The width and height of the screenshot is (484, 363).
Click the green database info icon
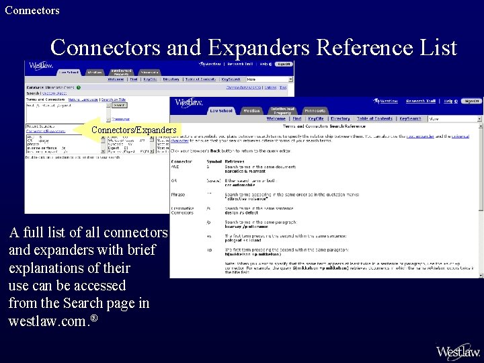pyautogui.click(x=79, y=87)
